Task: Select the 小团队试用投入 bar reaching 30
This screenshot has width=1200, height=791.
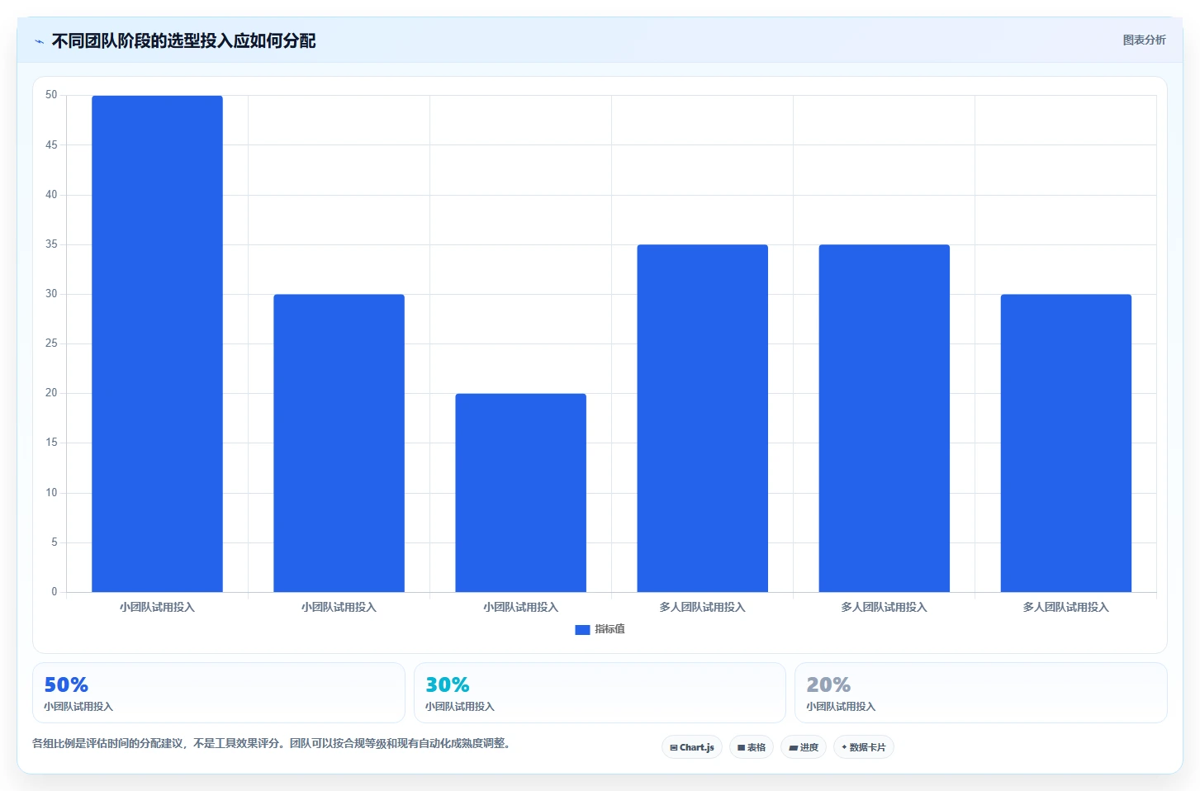Action: pyautogui.click(x=339, y=443)
